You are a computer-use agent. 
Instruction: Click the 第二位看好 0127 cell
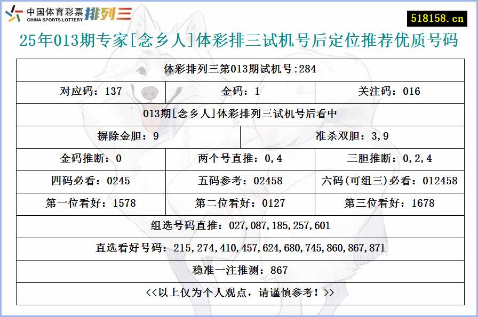click(239, 204)
